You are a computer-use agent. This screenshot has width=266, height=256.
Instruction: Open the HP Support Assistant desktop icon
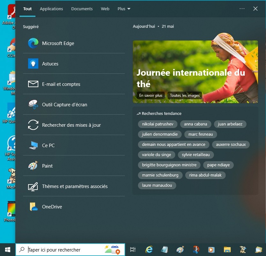tap(10, 148)
